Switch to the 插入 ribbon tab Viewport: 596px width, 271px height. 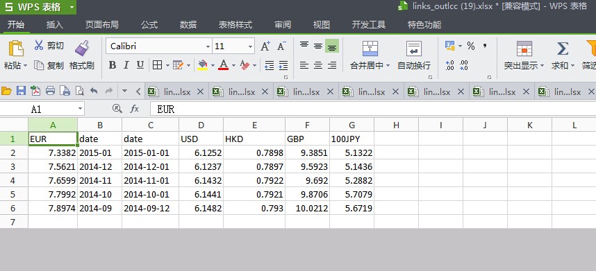coord(54,25)
